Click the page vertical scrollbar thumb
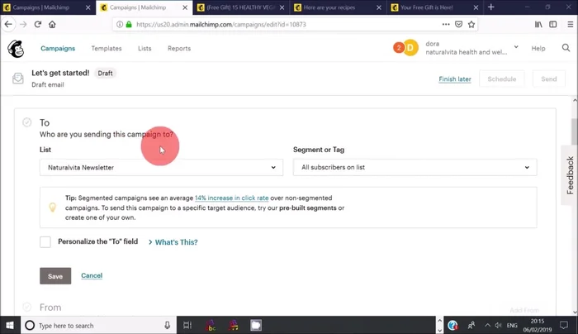Image resolution: width=578 pixels, height=334 pixels. coord(575,131)
